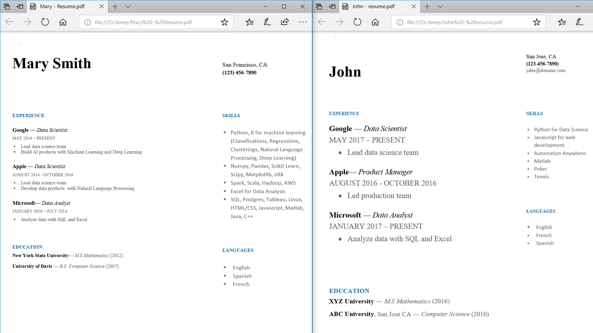593x333 pixels.
Task: Click 'Led production team' bullet
Action: (379, 195)
